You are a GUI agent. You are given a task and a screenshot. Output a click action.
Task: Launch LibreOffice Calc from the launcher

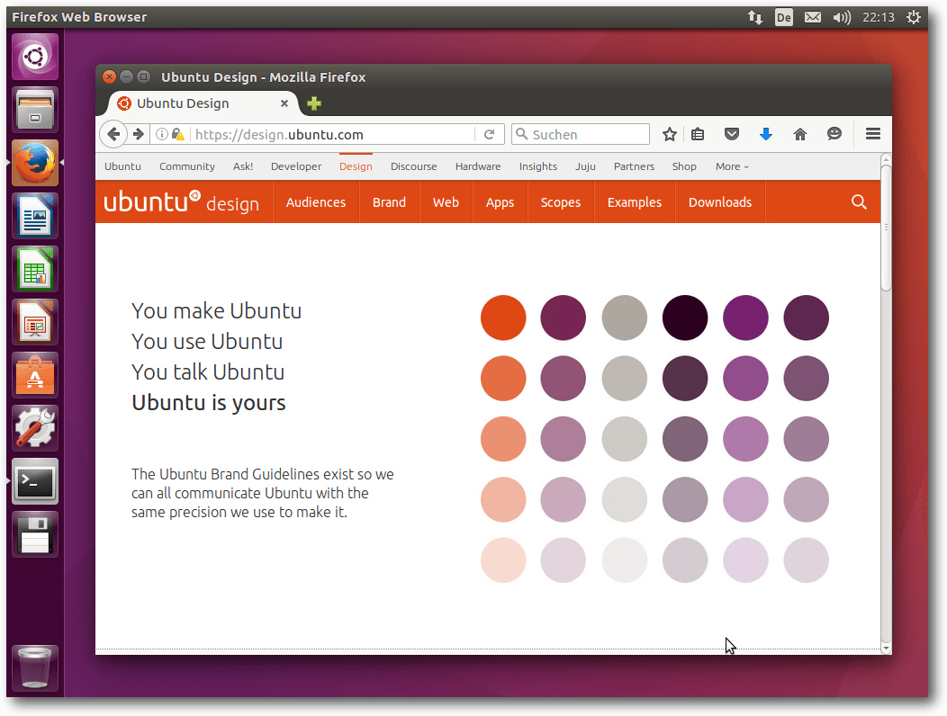(35, 269)
